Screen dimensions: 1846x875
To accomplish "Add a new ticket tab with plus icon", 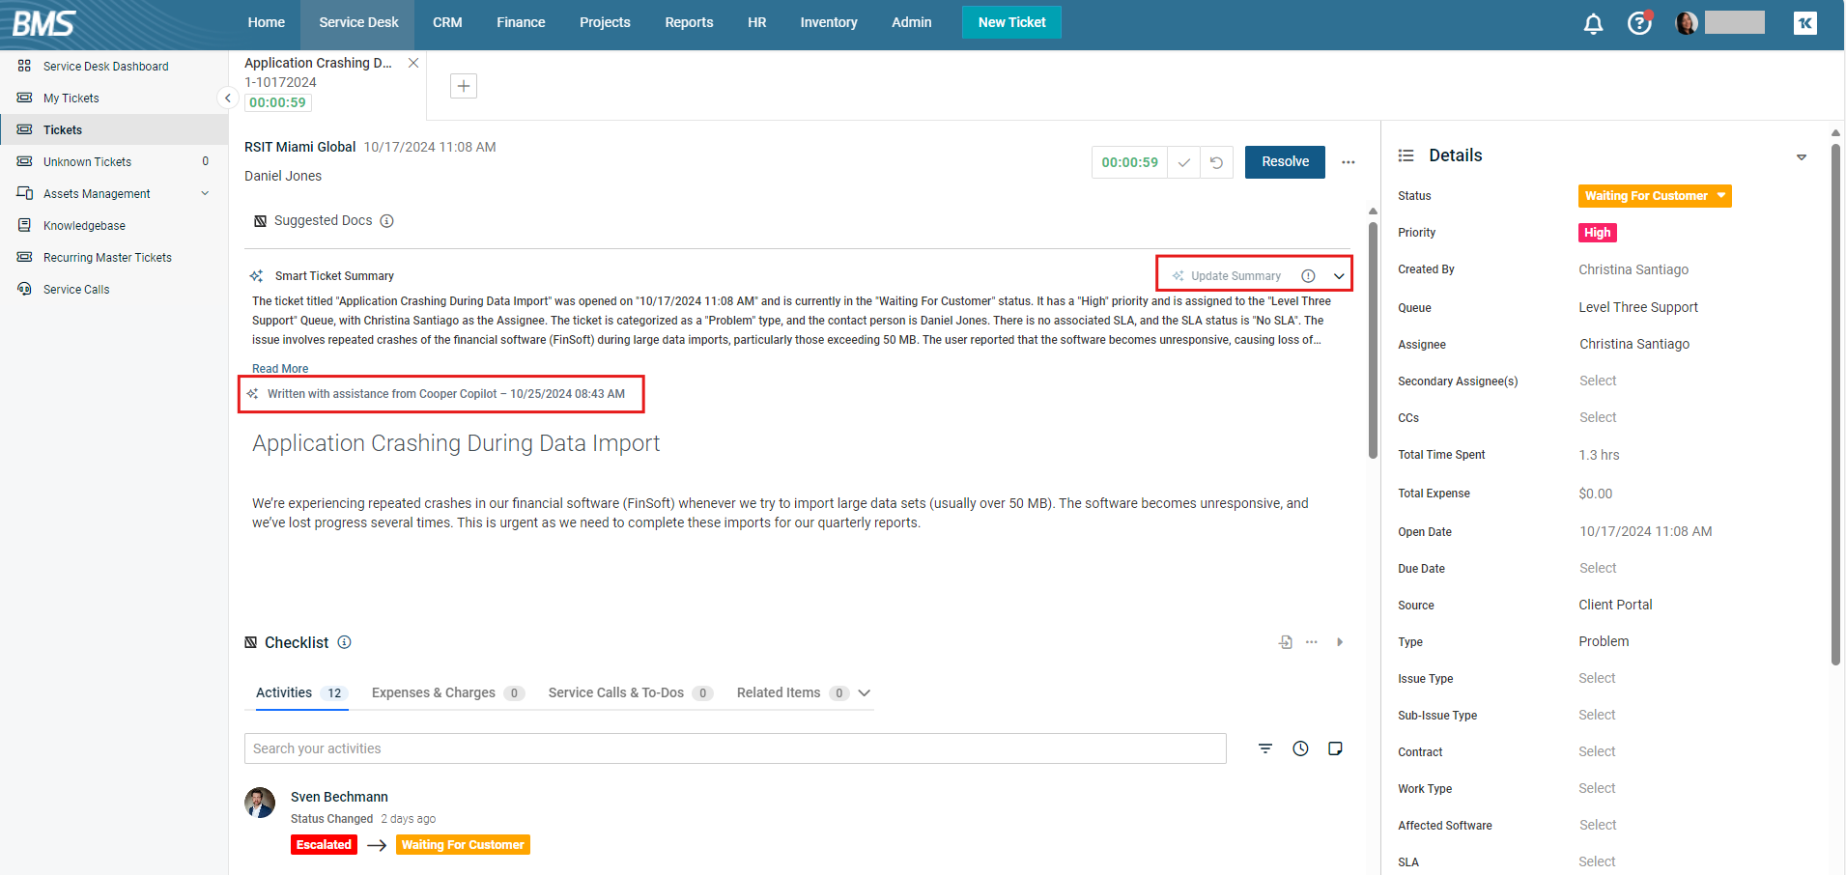I will pyautogui.click(x=464, y=86).
